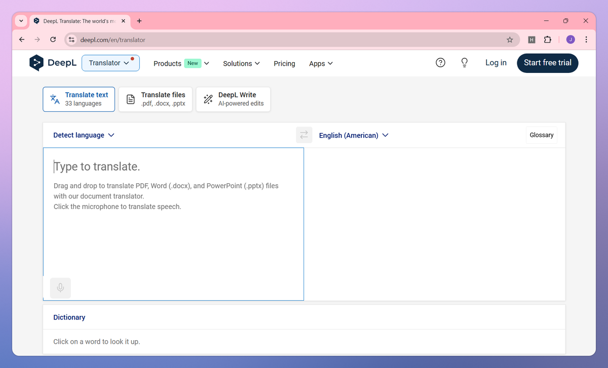Click the Start free trial button
The height and width of the screenshot is (368, 608).
tap(547, 63)
